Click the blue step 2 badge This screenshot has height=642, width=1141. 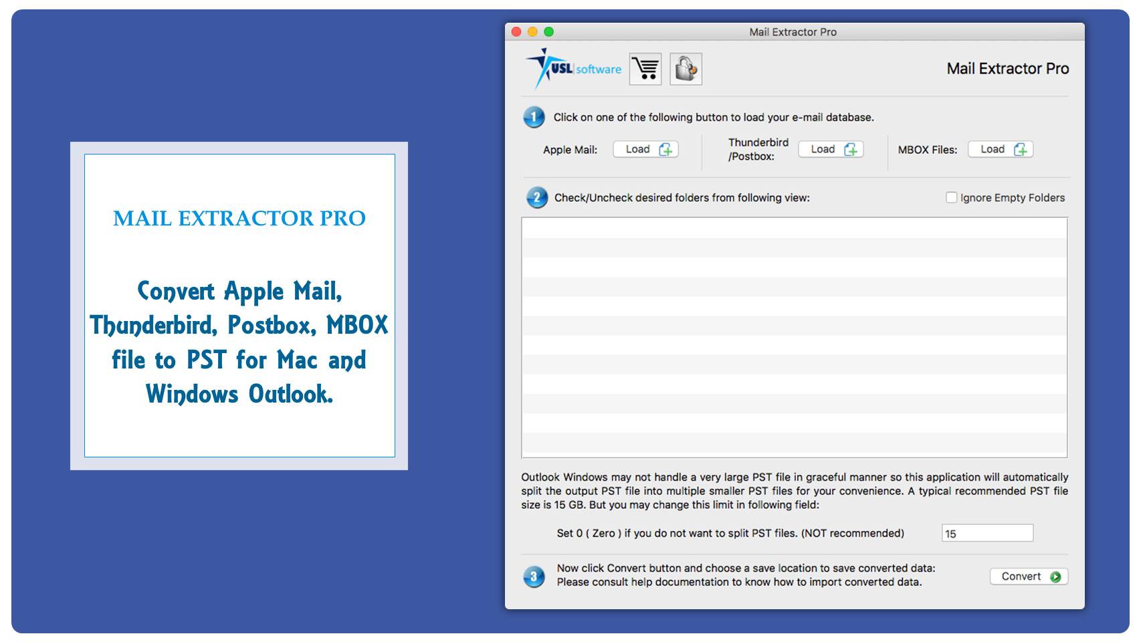[x=536, y=198]
